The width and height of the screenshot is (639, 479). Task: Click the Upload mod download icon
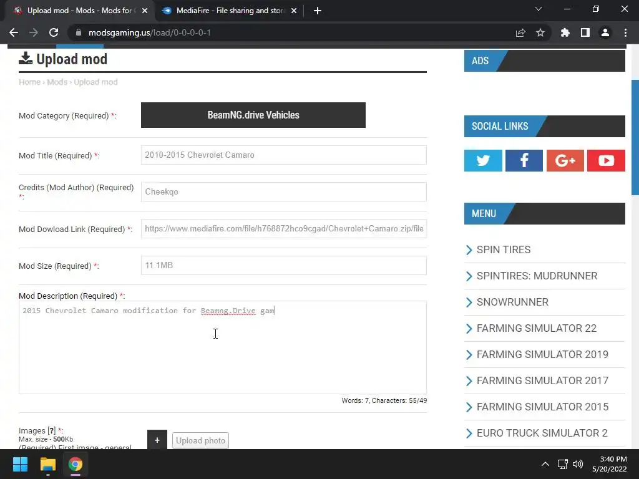coord(26,59)
